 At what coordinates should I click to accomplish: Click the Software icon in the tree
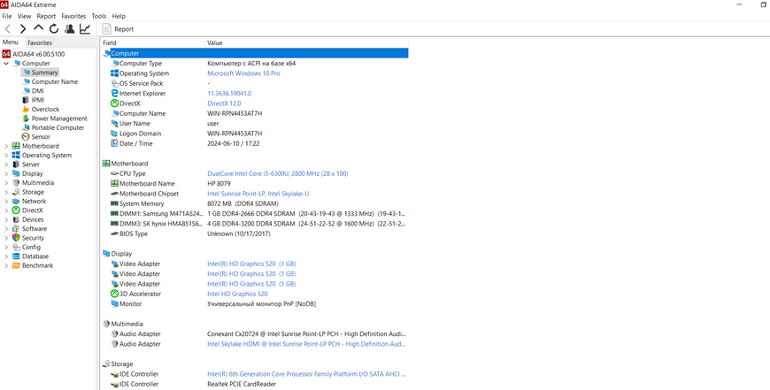[16, 229]
